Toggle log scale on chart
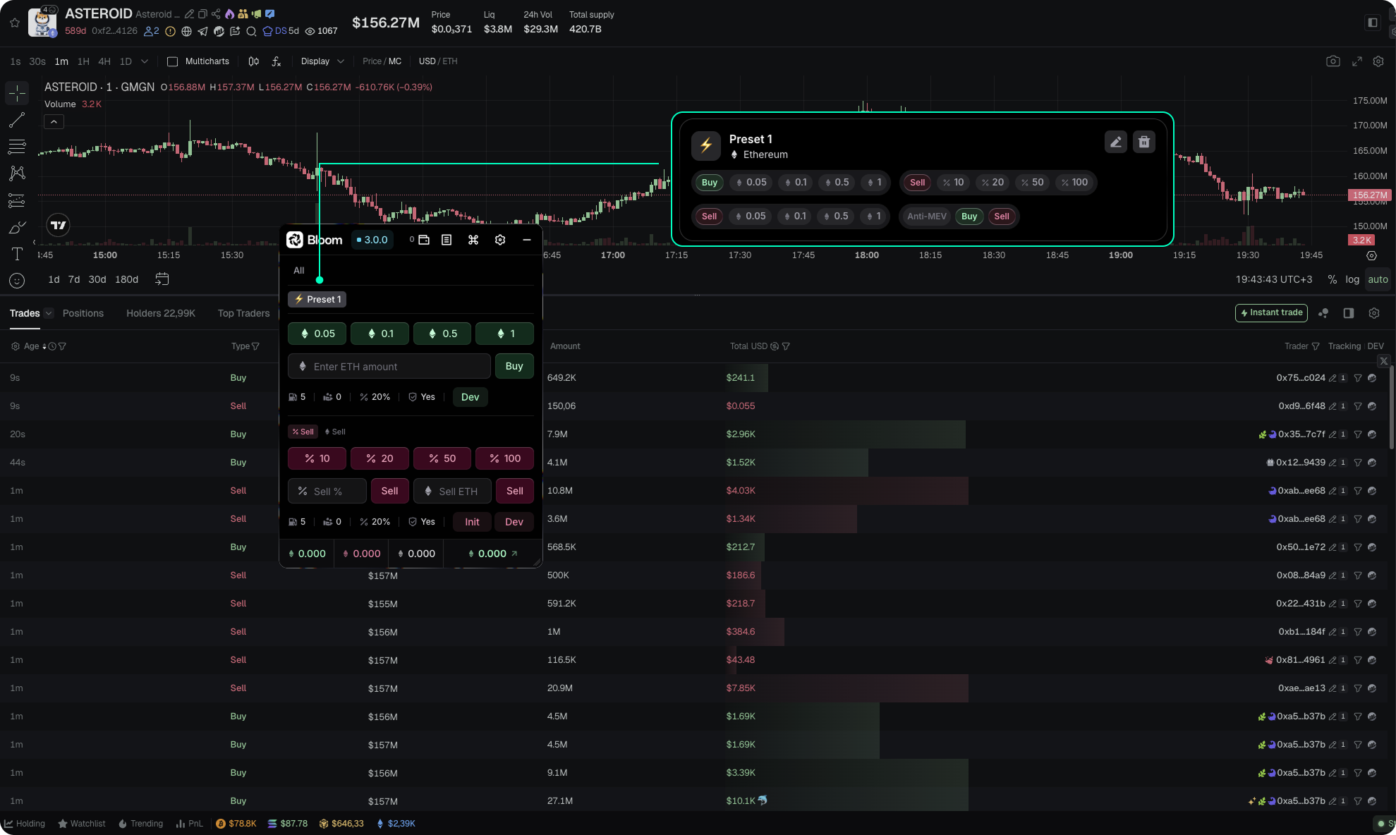 coord(1352,279)
